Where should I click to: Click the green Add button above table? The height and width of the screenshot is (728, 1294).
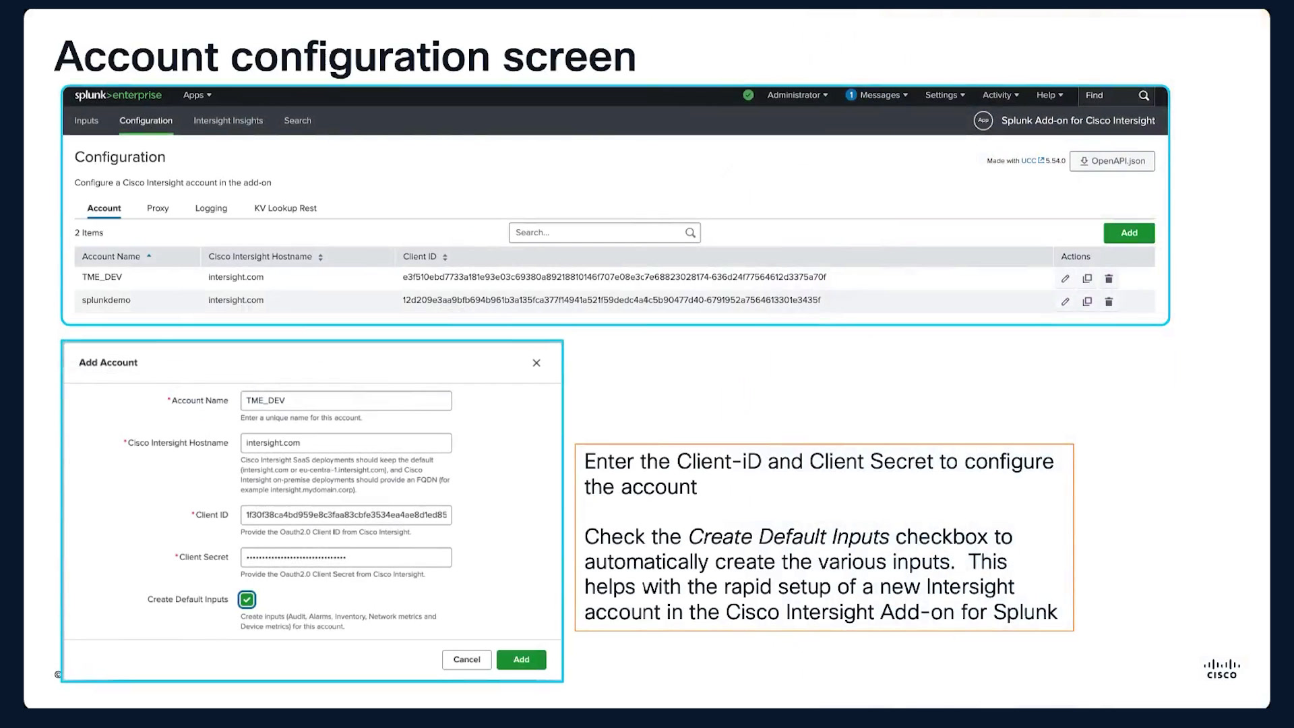(1129, 233)
